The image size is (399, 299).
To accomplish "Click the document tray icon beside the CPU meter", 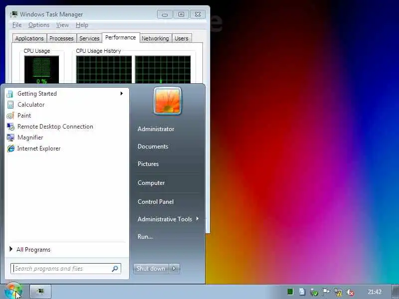I will 302,292.
